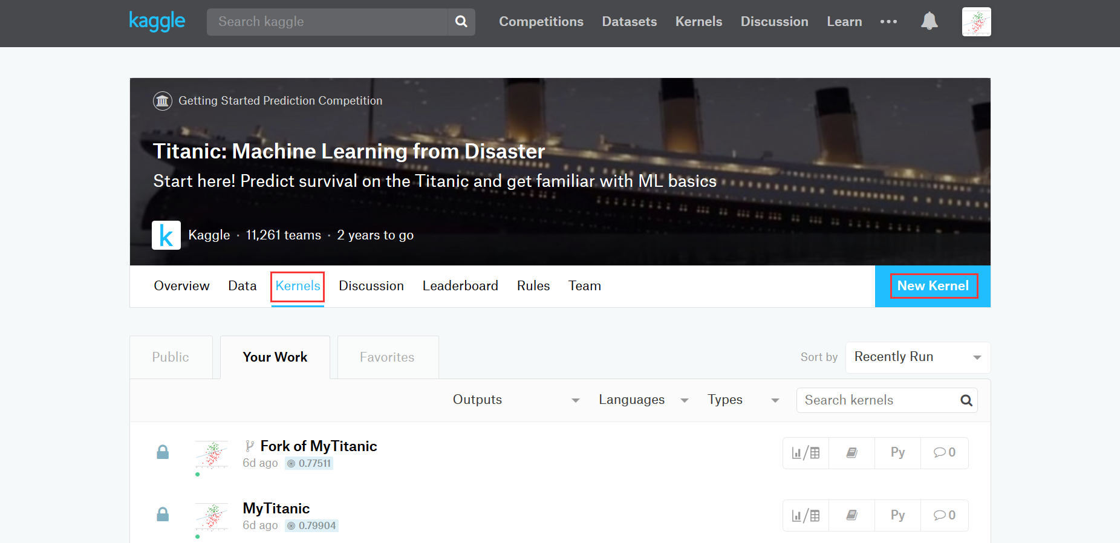Click comments count for MyTitanic
Viewport: 1120px width, 543px height.
944,515
